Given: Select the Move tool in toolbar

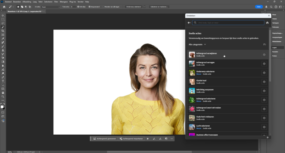Looking at the screenshot, I should [3, 16].
